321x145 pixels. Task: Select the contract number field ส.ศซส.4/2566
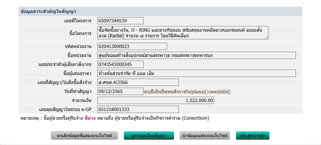pos(138,82)
